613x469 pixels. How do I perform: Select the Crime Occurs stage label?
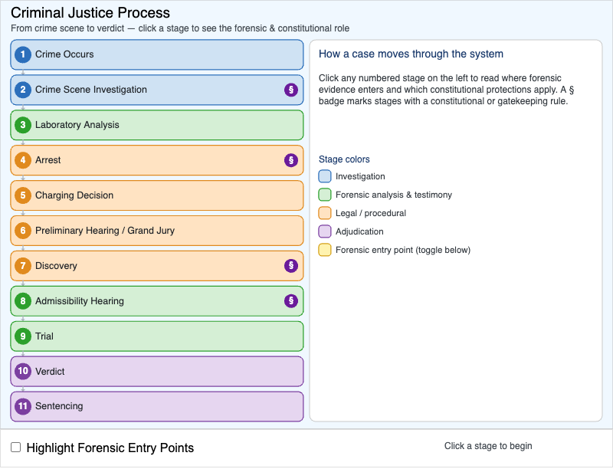(64, 54)
